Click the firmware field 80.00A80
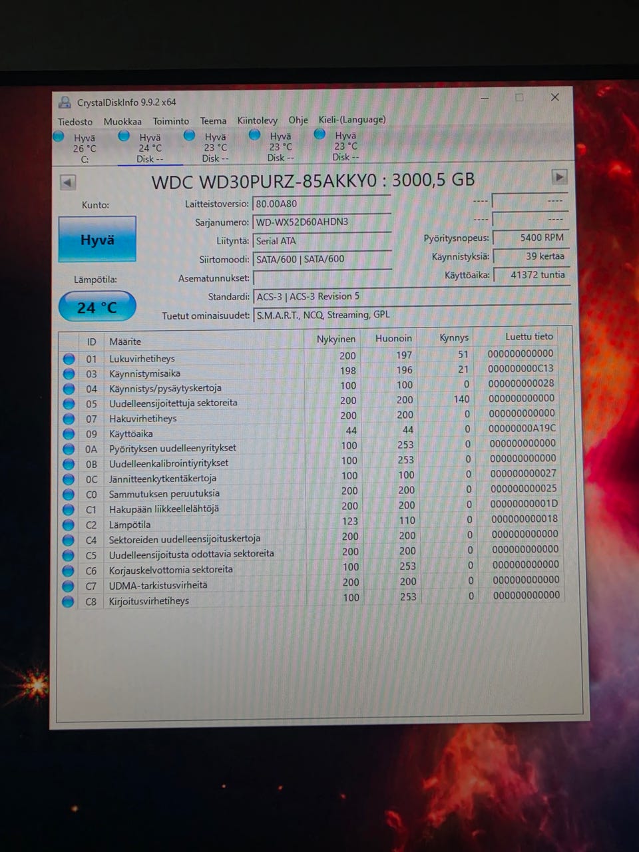 pyautogui.click(x=321, y=204)
